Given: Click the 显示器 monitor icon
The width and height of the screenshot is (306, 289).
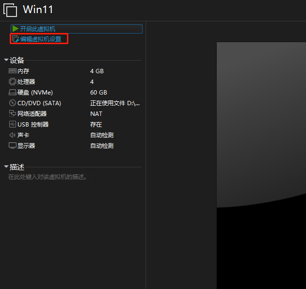Looking at the screenshot, I should click(x=13, y=146).
